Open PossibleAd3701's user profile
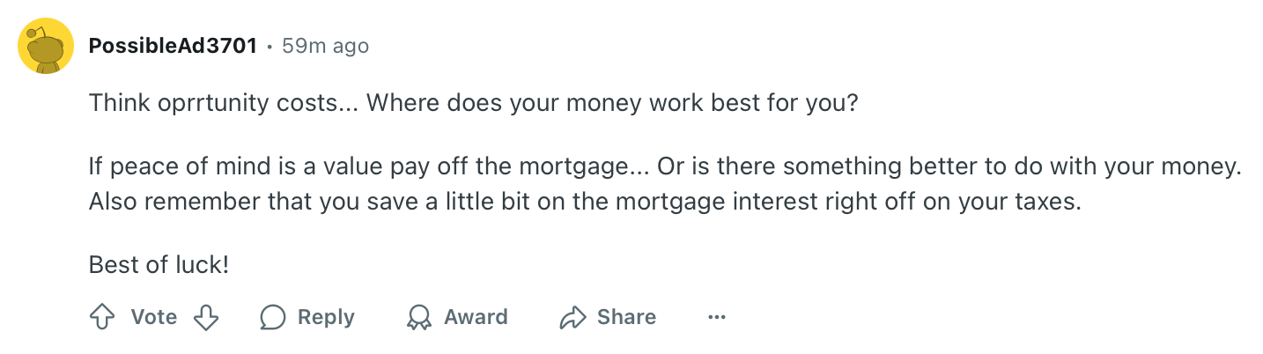The height and width of the screenshot is (354, 1263). coord(173,46)
